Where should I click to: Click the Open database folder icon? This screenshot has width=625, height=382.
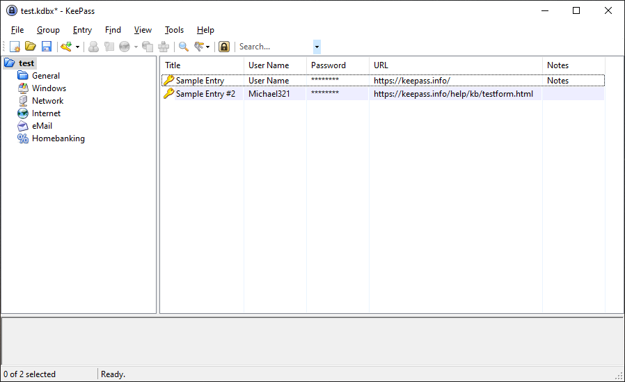[x=31, y=47]
